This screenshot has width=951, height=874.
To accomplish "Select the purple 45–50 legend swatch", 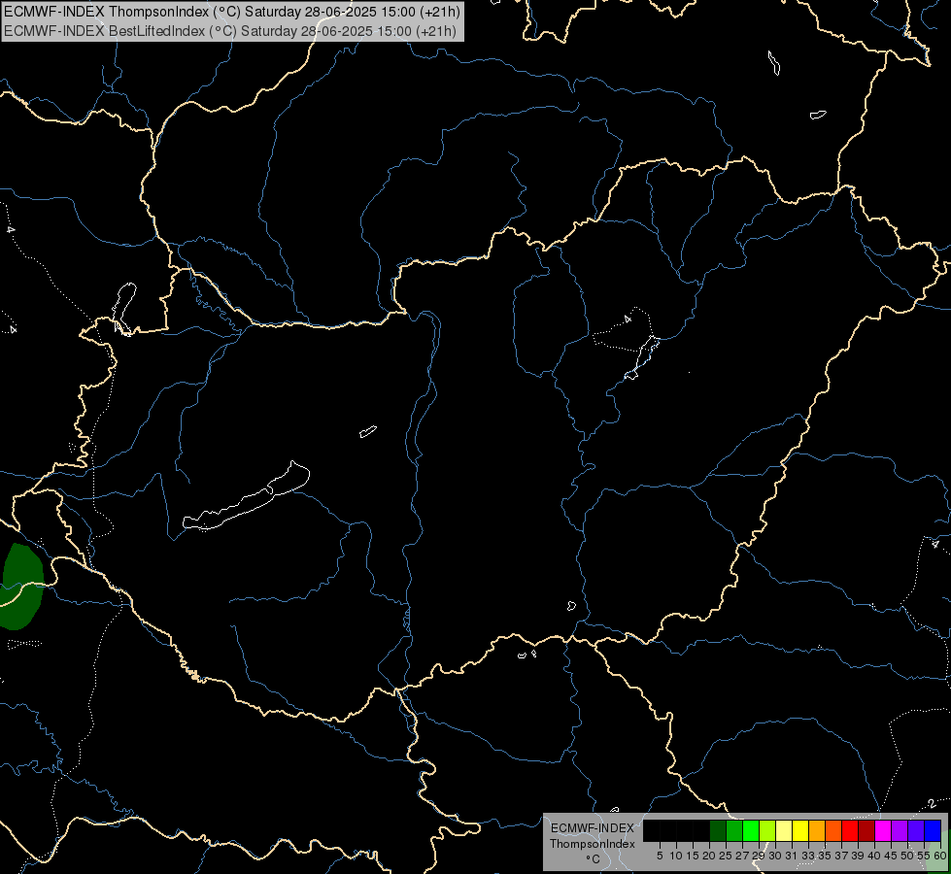I will click(x=900, y=830).
